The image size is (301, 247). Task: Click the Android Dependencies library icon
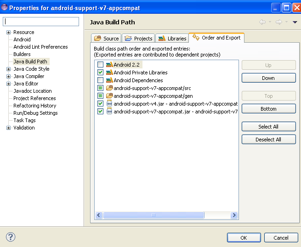point(109,80)
